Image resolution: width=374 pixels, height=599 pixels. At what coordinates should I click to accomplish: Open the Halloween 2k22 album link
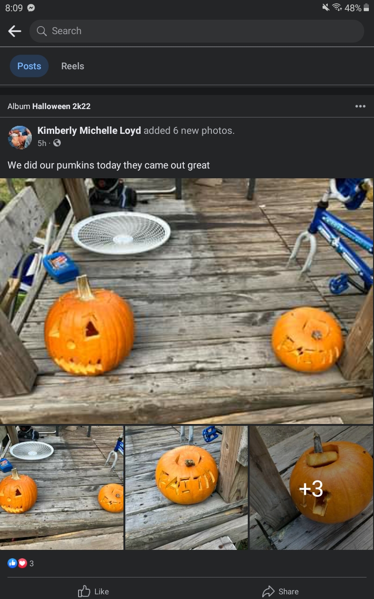coord(61,106)
